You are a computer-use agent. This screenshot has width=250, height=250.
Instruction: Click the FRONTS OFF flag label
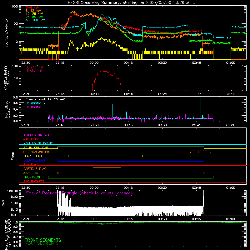[33, 177]
